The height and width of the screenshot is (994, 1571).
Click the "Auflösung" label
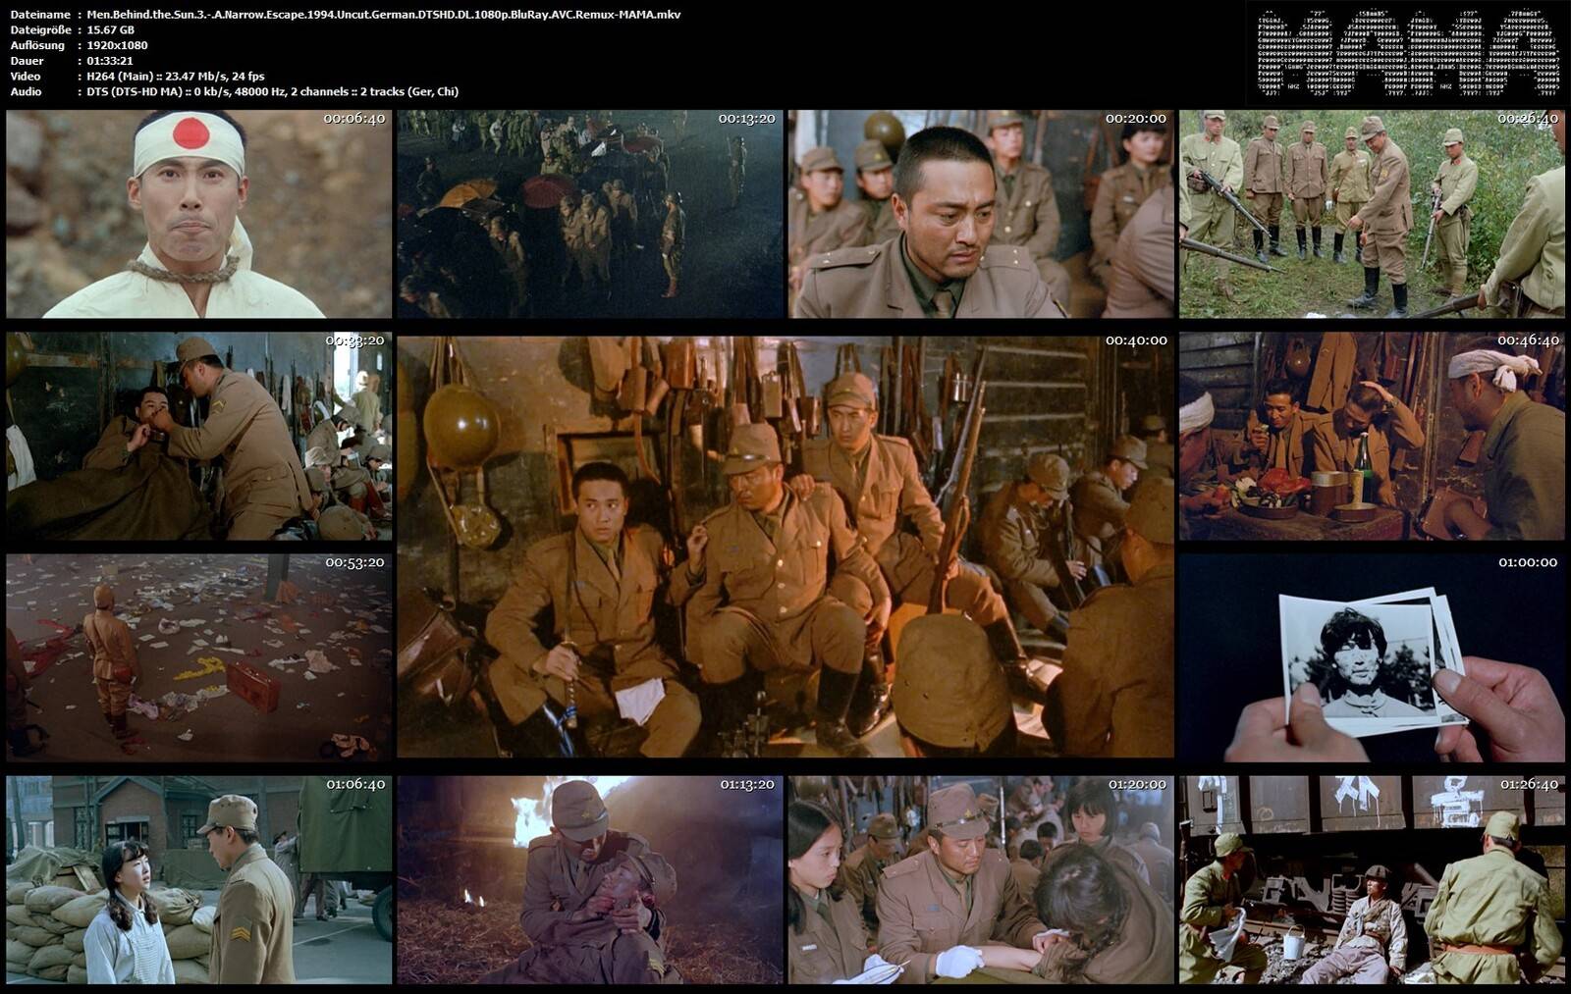tap(37, 45)
